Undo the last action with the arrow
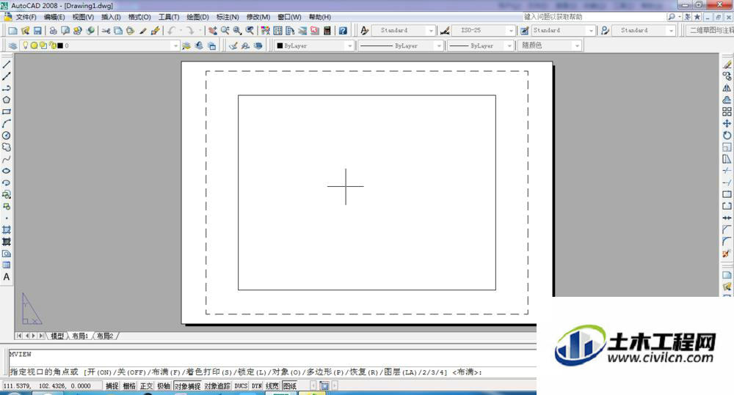Viewport: 734px width, 395px height. click(172, 30)
